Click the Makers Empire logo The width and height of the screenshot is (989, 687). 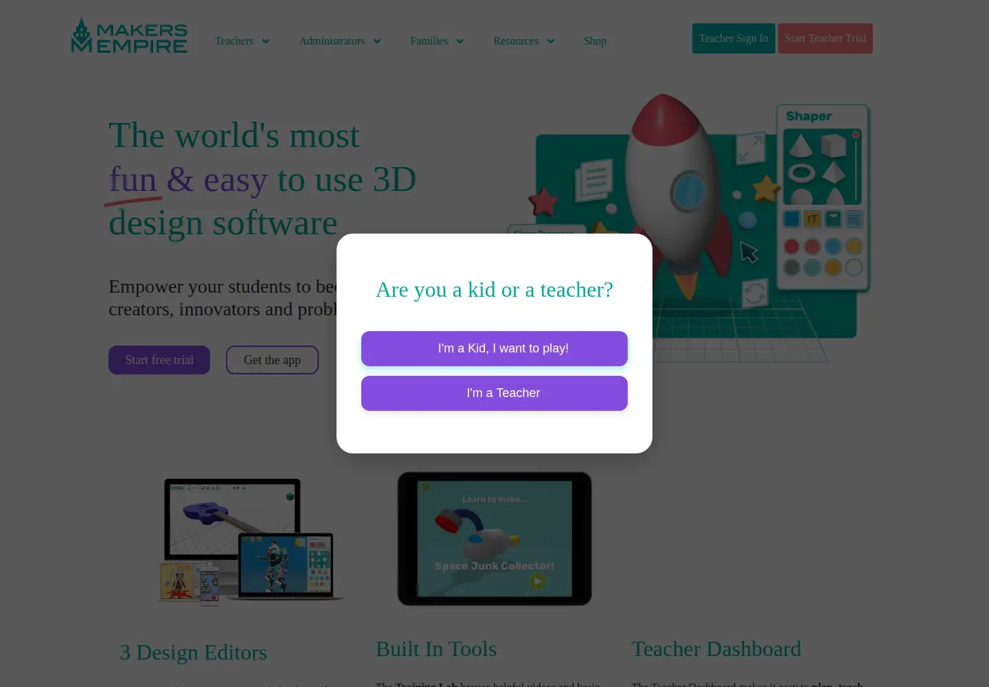tap(129, 36)
